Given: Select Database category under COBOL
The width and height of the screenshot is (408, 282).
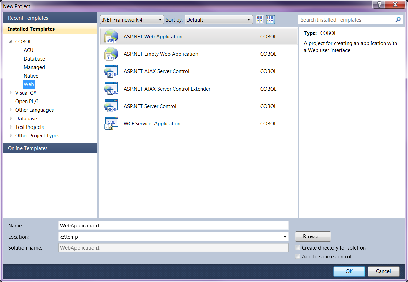Looking at the screenshot, I should [x=35, y=58].
